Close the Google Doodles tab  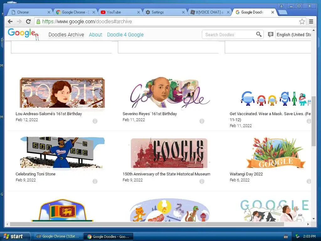point(273,12)
